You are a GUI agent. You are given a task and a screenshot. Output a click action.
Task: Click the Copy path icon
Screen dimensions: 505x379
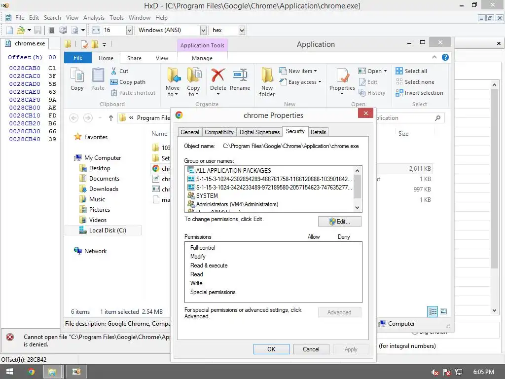114,82
